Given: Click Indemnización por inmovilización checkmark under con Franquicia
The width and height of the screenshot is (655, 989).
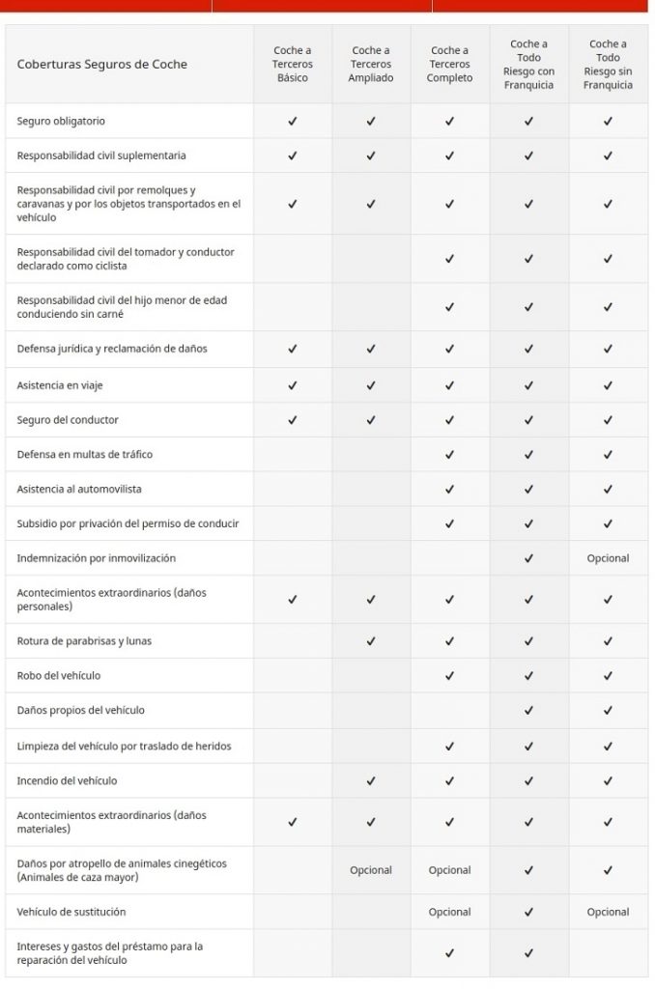Looking at the screenshot, I should pyautogui.click(x=528, y=558).
